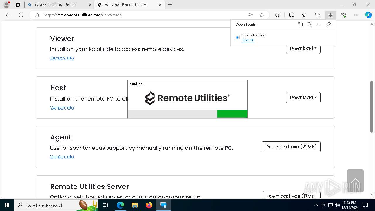Close the Windows | Remote Utilities tab

tap(160, 5)
